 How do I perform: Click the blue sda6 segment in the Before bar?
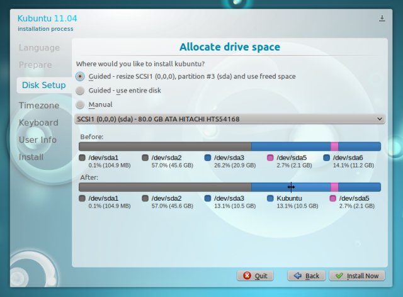tap(360, 147)
